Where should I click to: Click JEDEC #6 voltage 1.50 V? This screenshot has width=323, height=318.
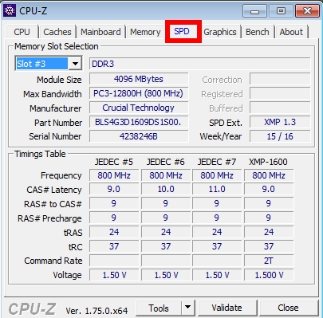coord(166,275)
